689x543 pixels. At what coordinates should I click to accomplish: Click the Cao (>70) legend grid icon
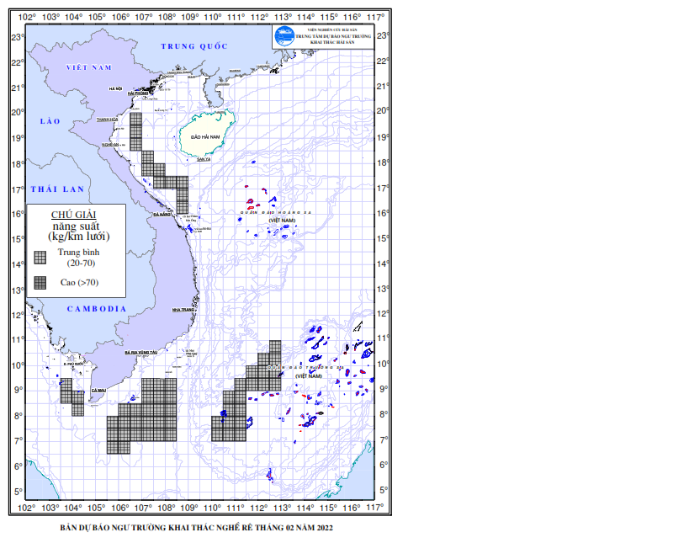(x=40, y=283)
